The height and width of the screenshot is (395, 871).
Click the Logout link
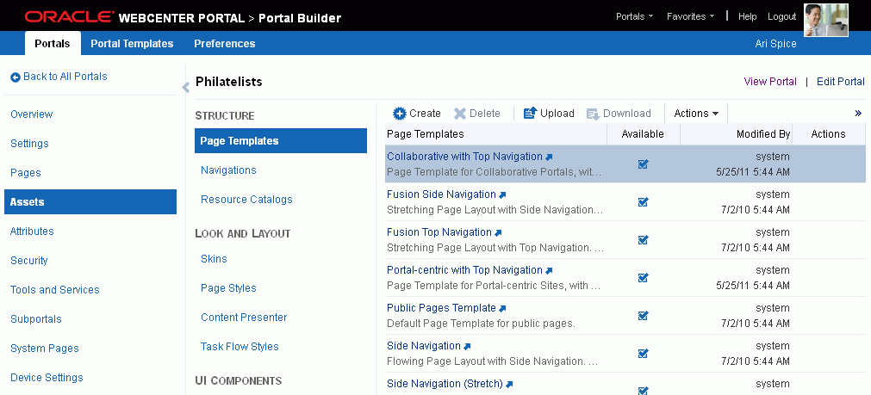coord(781,16)
